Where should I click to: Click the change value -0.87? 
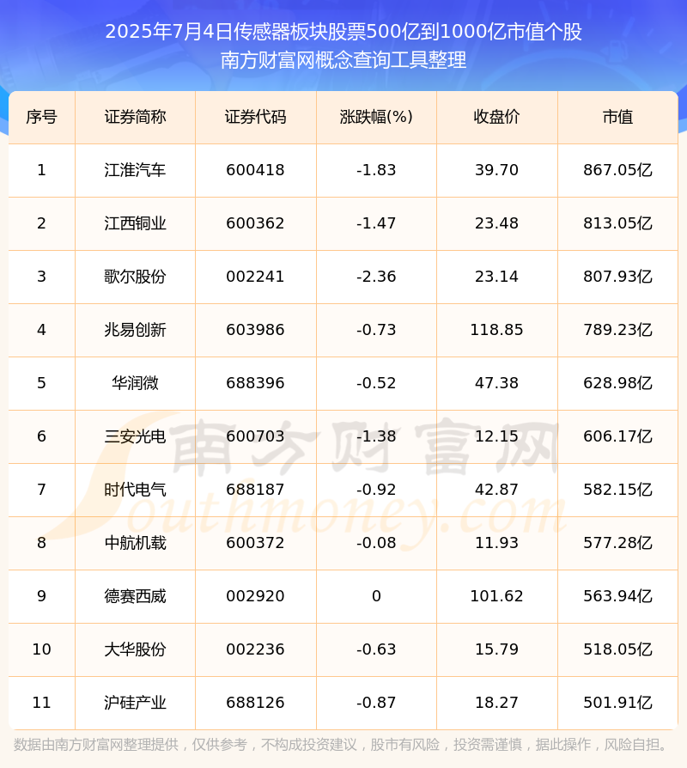click(376, 703)
